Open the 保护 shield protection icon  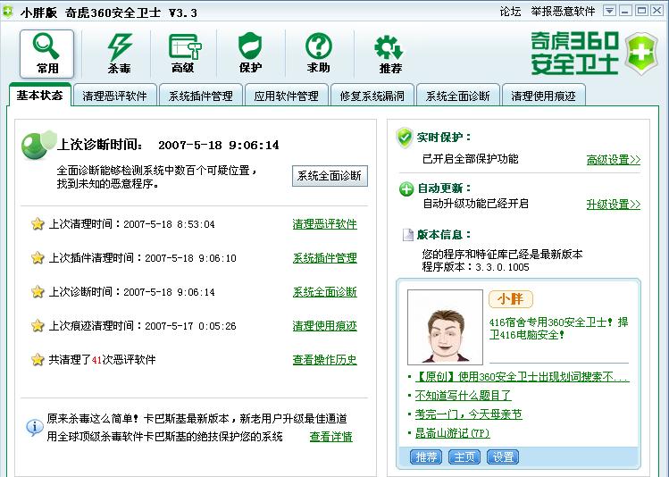251,53
